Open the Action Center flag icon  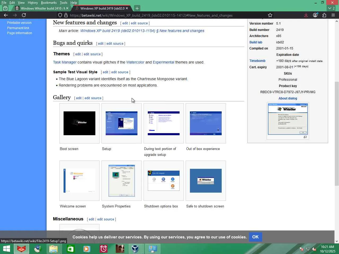click(x=301, y=249)
